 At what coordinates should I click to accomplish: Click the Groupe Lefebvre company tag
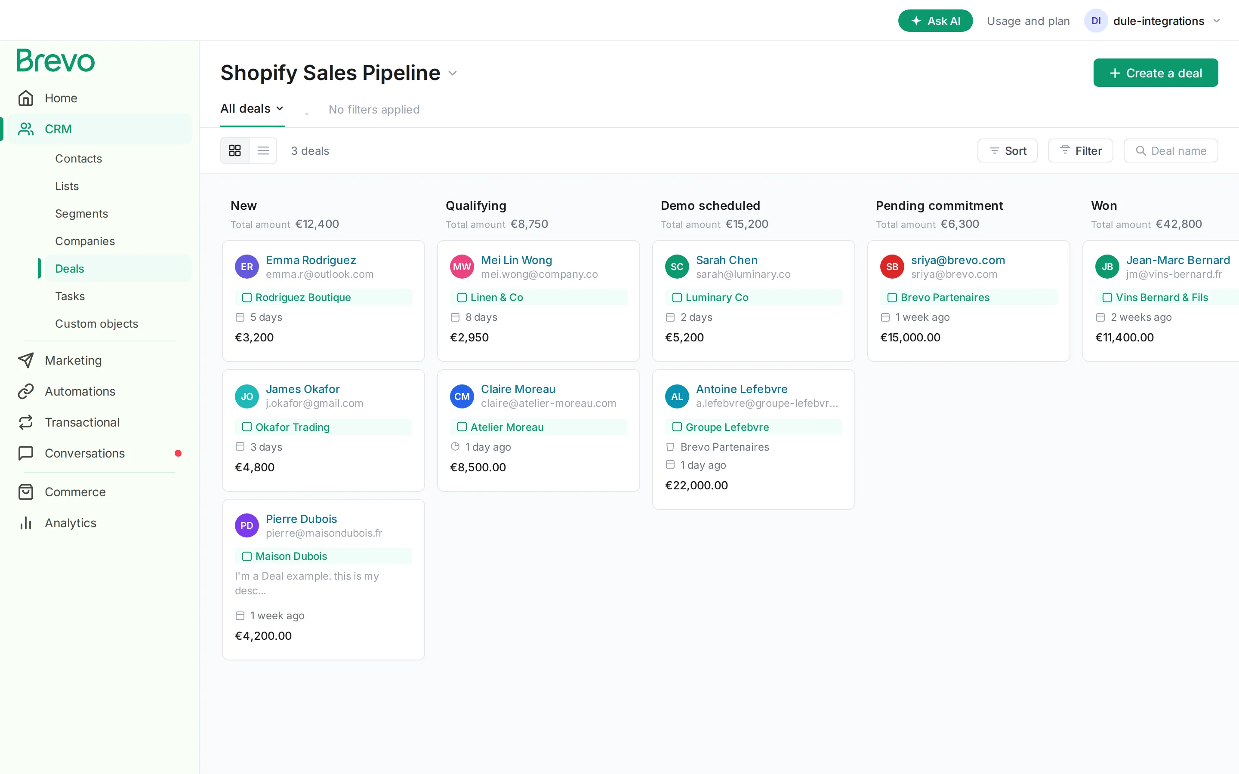click(x=753, y=427)
